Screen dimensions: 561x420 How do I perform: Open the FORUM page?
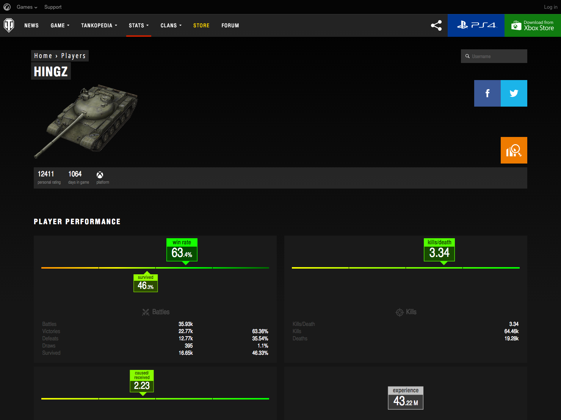[230, 25]
